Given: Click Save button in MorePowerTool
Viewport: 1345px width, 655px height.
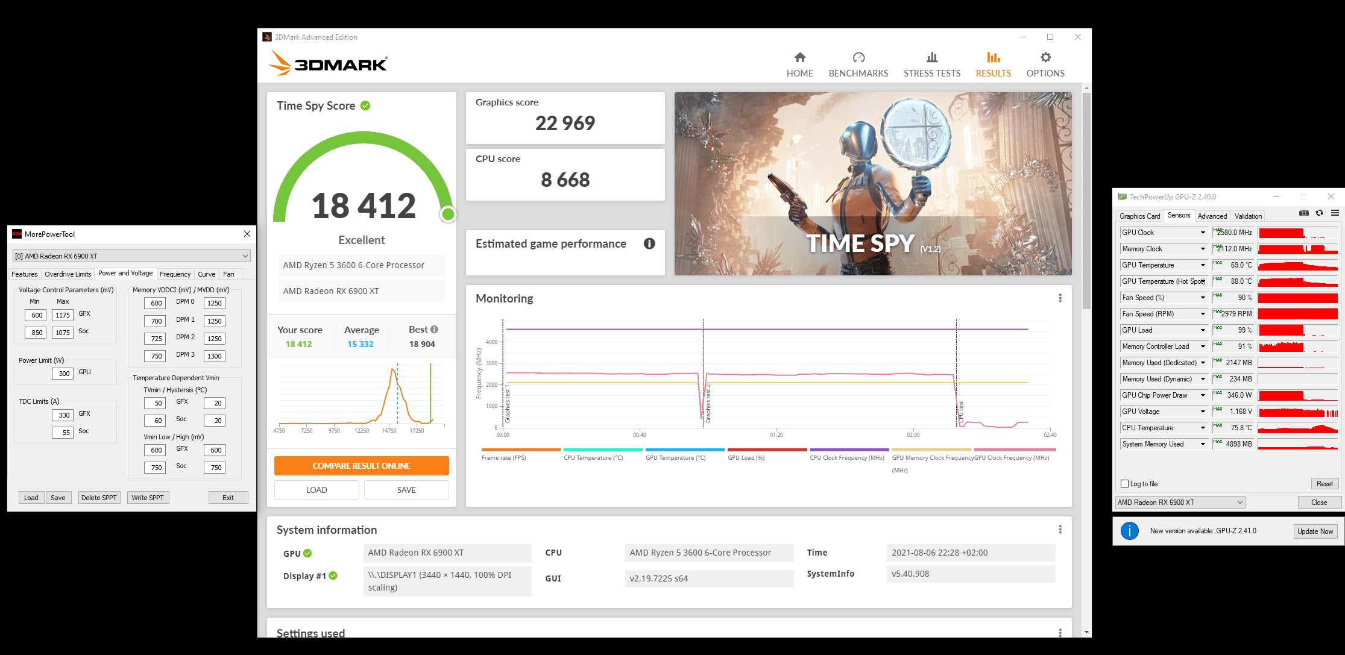Looking at the screenshot, I should (58, 498).
